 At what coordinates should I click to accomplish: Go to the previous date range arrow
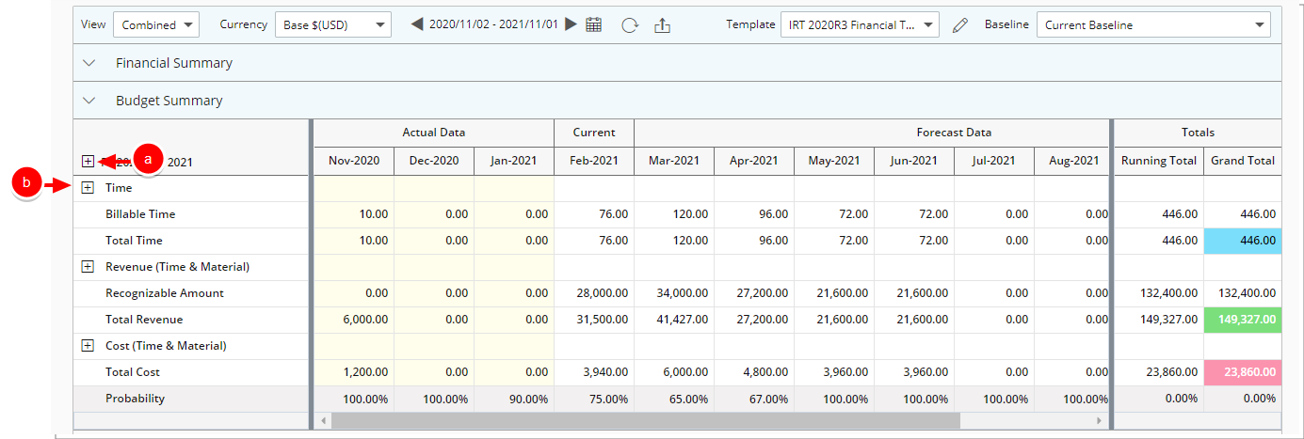pyautogui.click(x=417, y=24)
